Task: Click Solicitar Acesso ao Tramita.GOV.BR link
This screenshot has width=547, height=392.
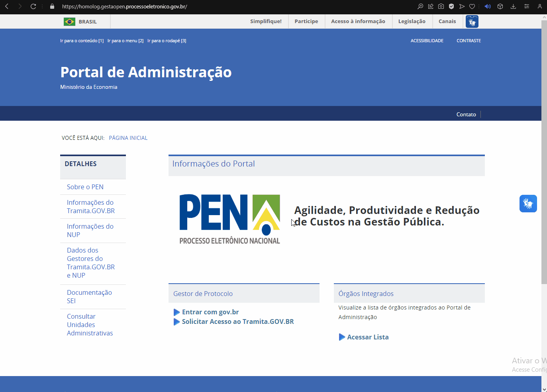Action: [238, 321]
